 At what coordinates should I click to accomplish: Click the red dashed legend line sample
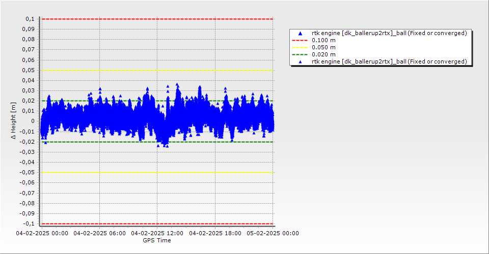tap(300, 40)
